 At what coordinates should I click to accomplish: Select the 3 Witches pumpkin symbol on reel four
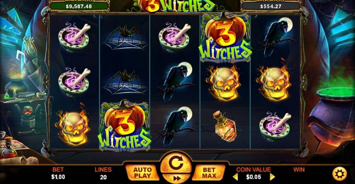pos(225,37)
